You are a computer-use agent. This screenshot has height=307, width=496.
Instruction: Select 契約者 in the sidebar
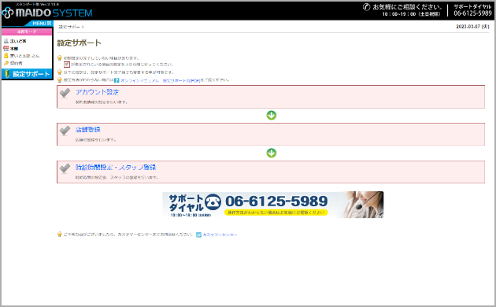pos(16,63)
